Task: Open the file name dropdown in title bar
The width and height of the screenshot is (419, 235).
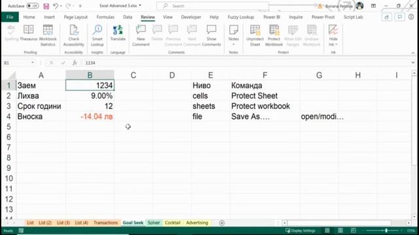Action: (x=140, y=6)
